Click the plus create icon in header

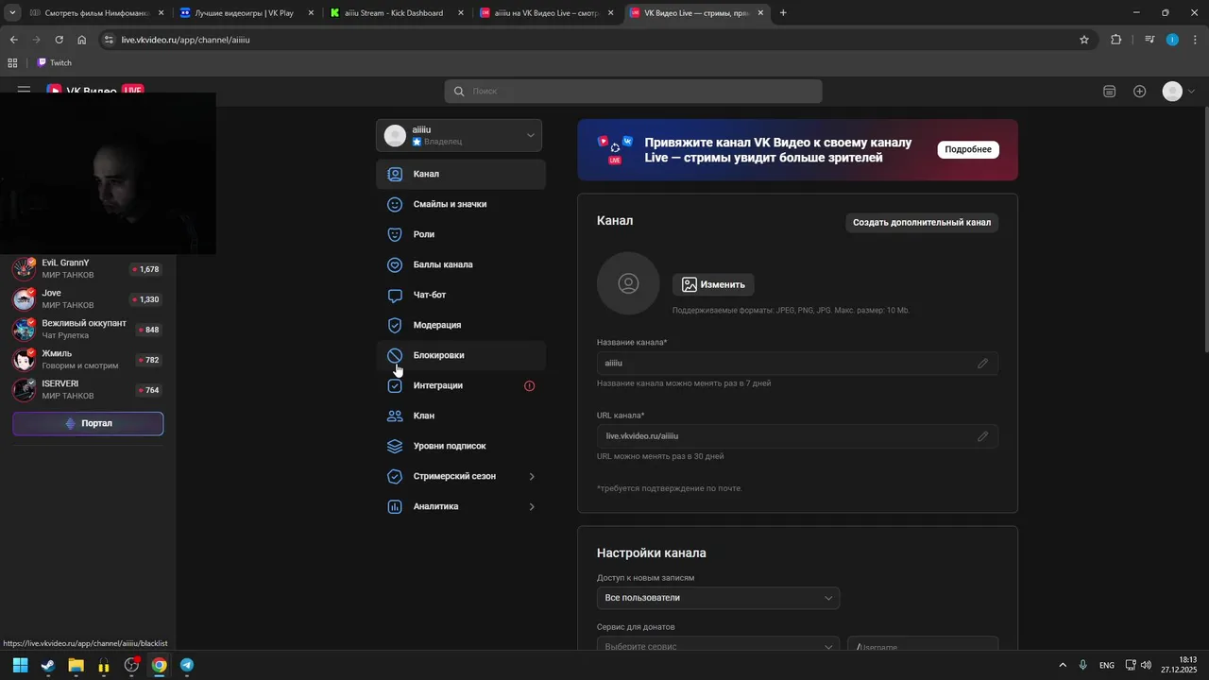point(1139,91)
